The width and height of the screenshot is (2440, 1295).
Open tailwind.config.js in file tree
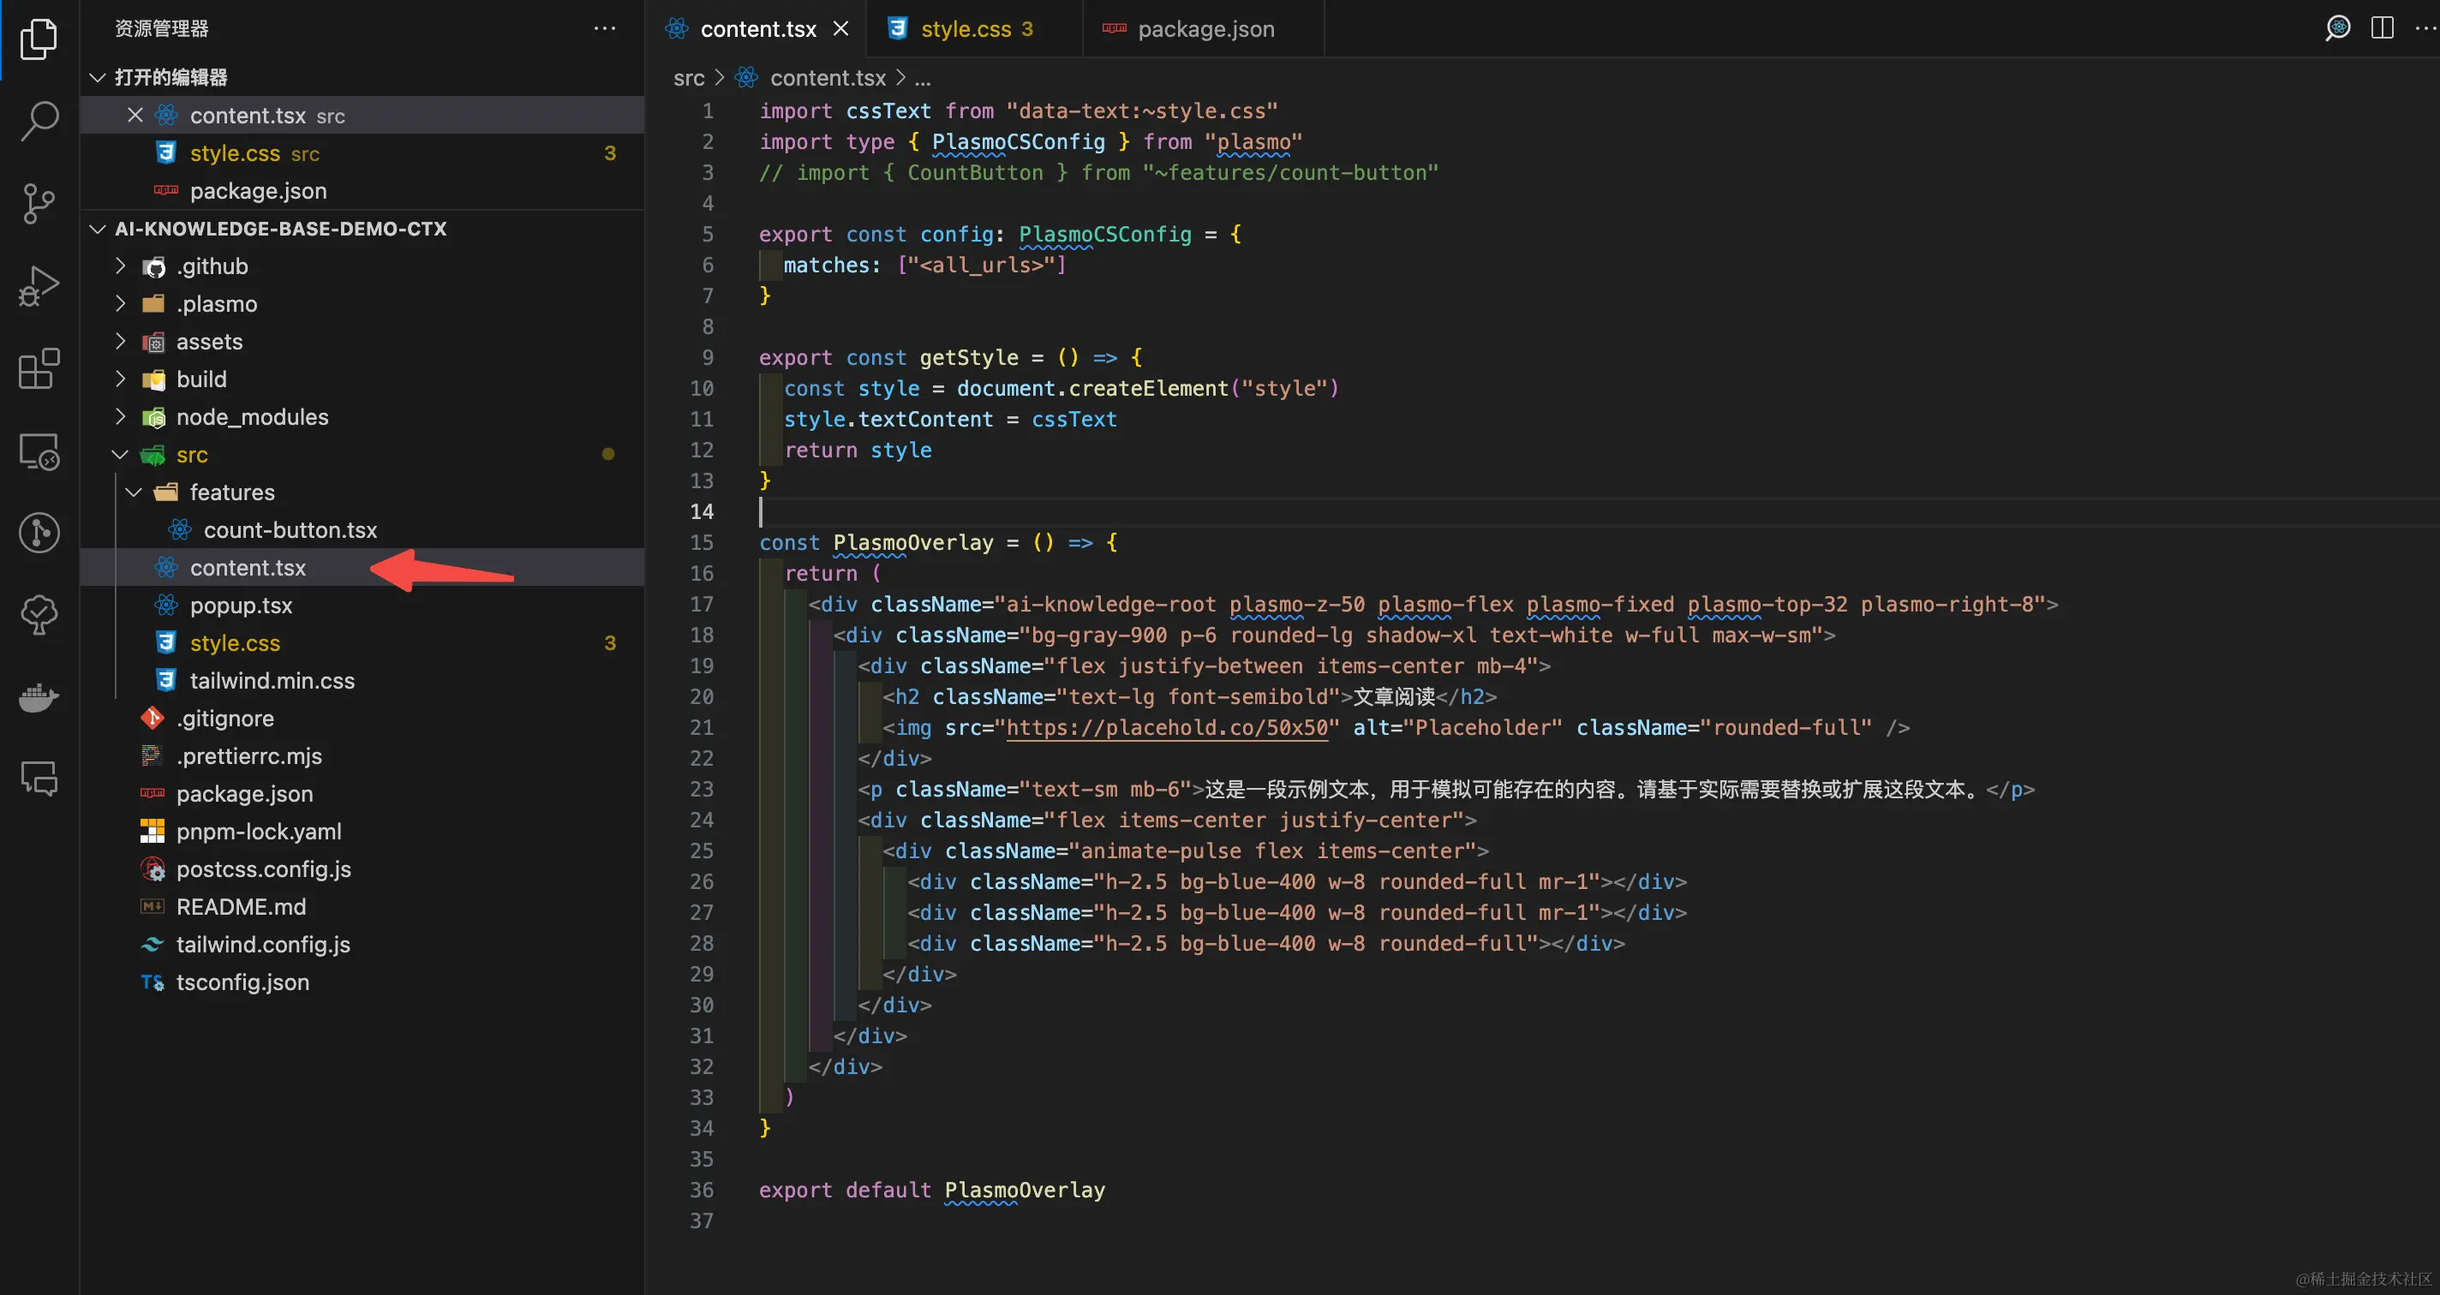(262, 945)
